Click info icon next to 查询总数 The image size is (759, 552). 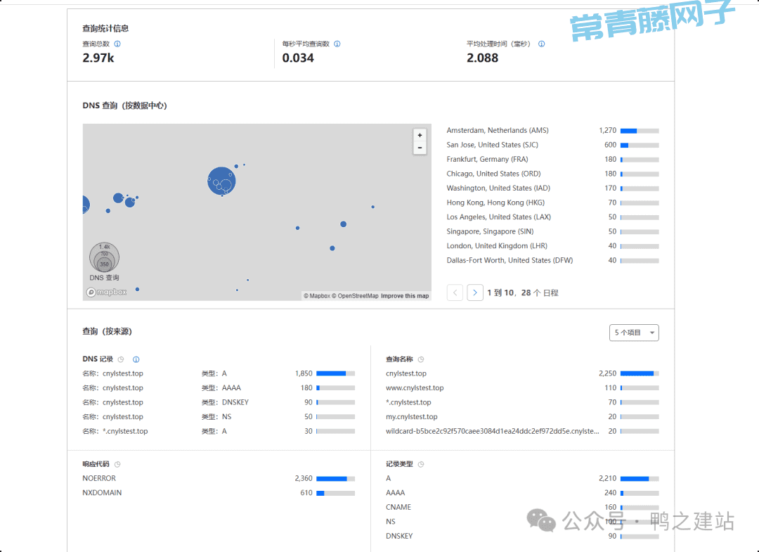117,44
